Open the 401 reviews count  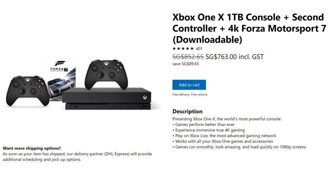199,49
